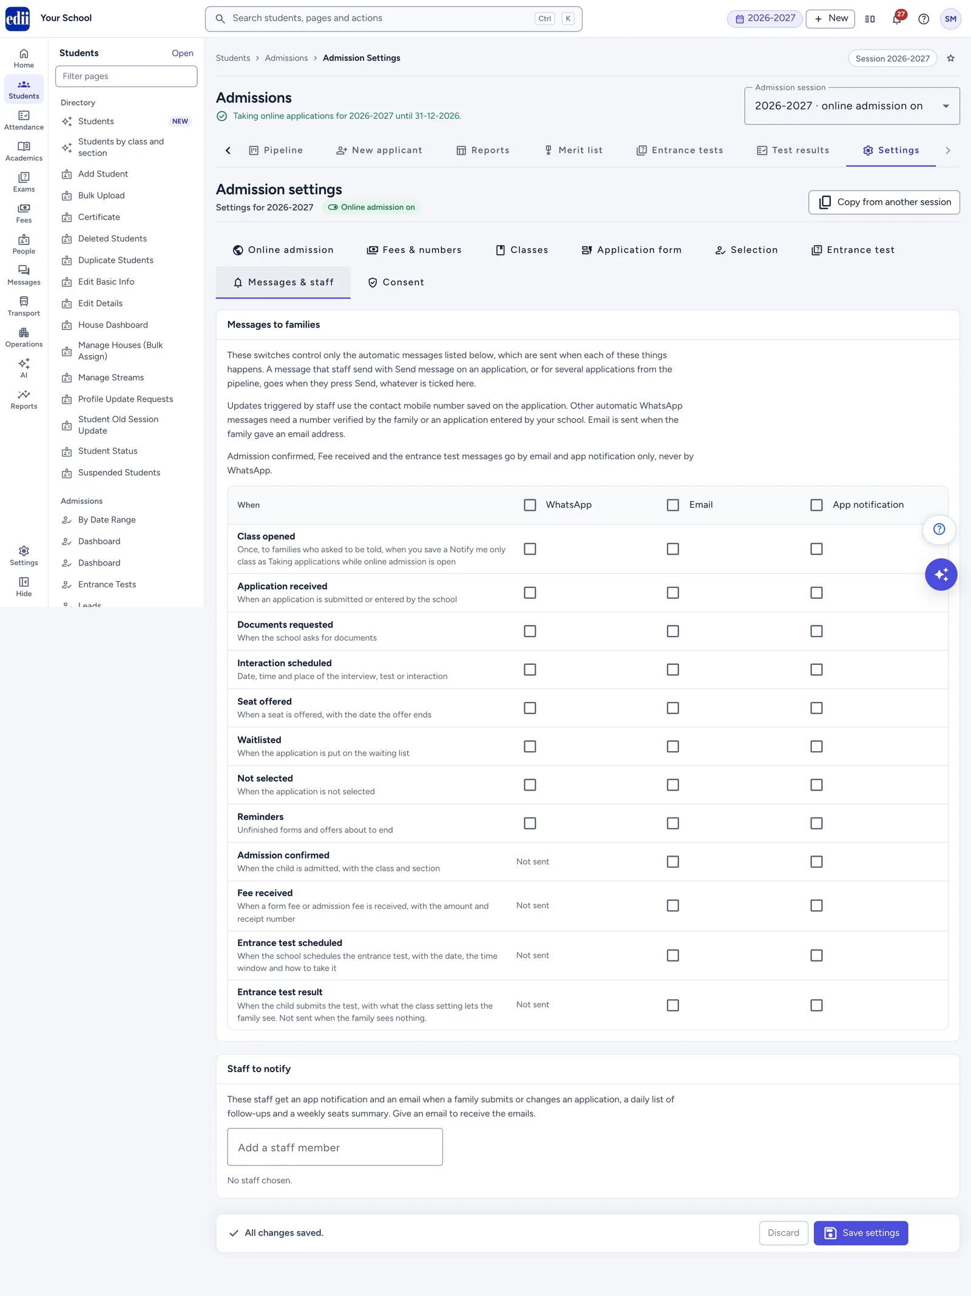
Task: Tick the App notification column header checkbox
Action: point(817,505)
